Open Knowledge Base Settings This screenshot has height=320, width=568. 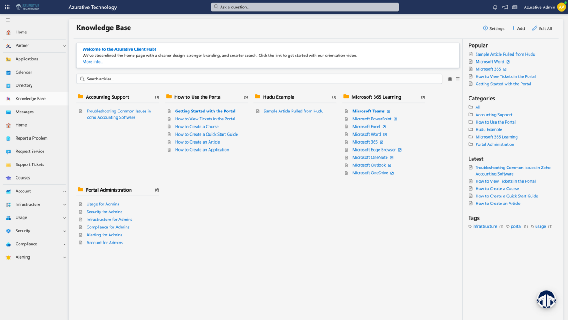click(493, 28)
